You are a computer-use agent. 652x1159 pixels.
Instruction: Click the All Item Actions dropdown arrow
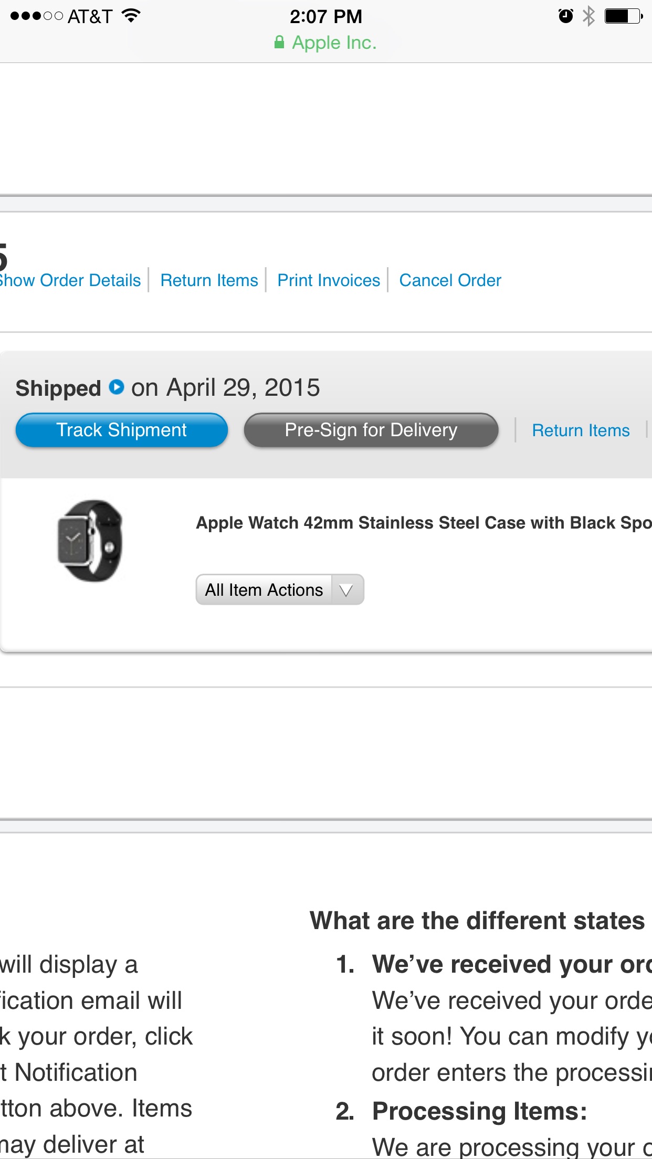346,590
